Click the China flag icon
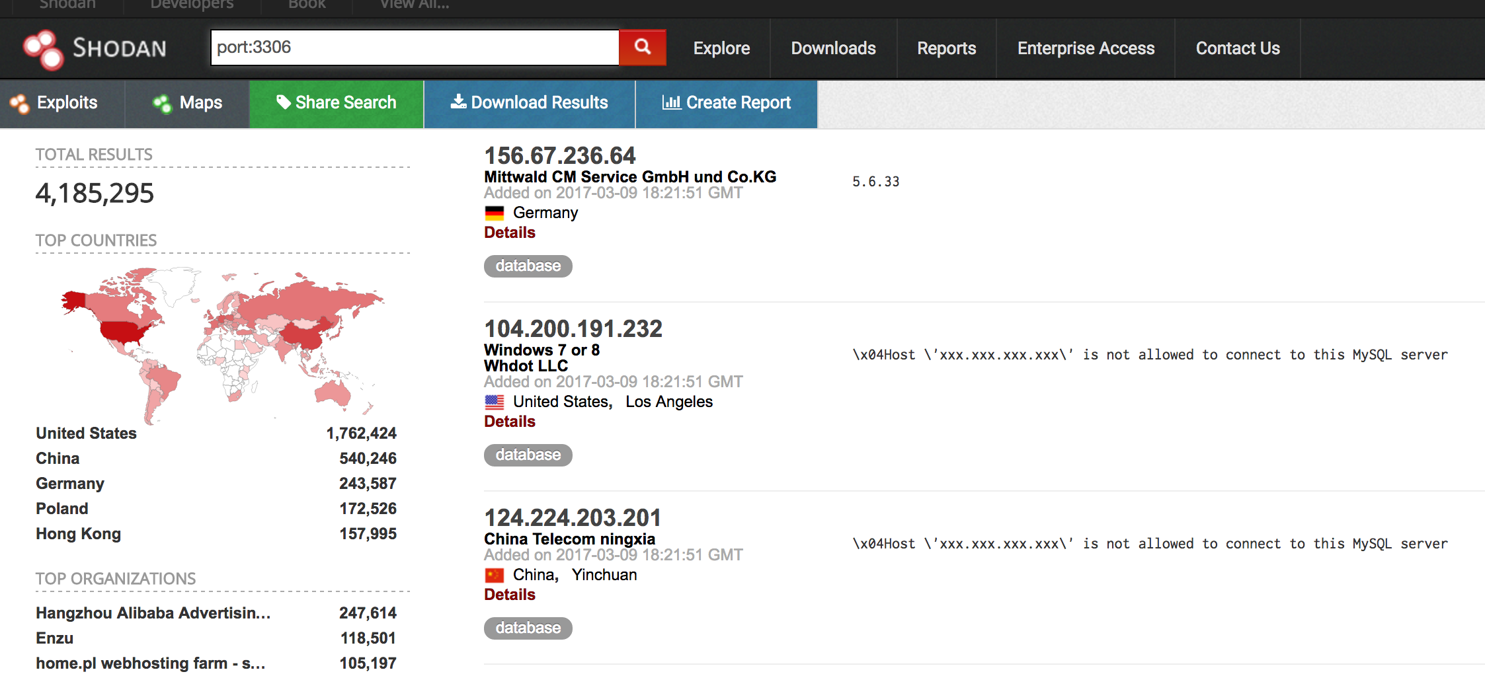Viewport: 1485px width, 674px height. [495, 575]
